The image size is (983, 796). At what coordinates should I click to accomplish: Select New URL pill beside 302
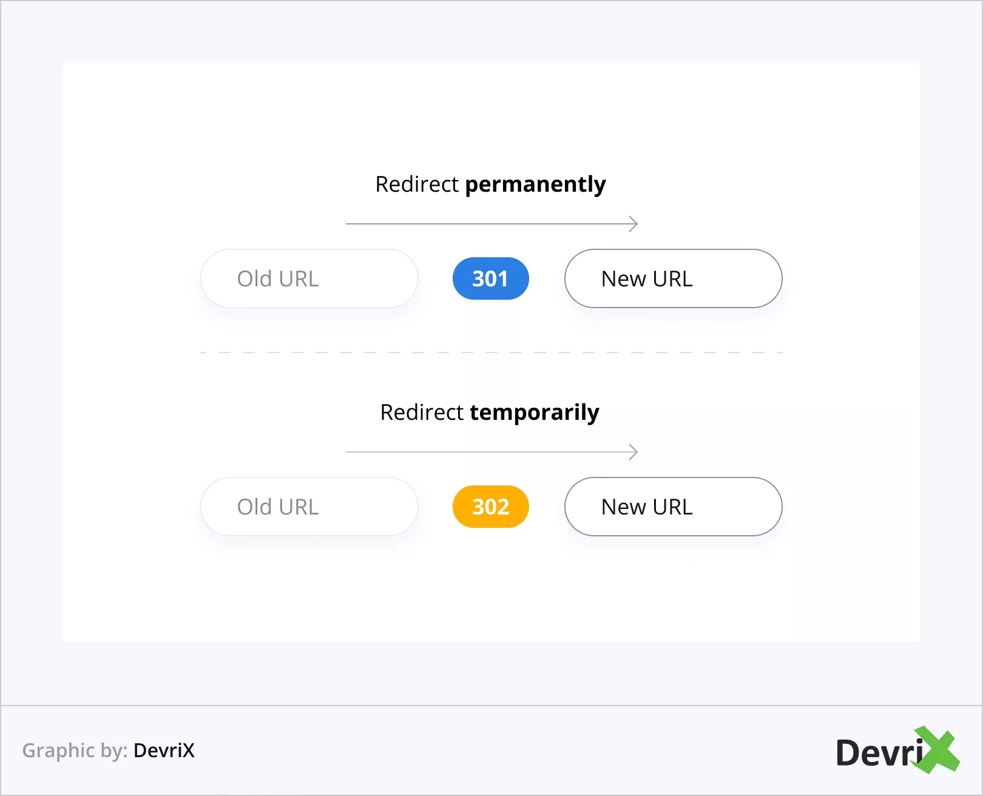[673, 507]
